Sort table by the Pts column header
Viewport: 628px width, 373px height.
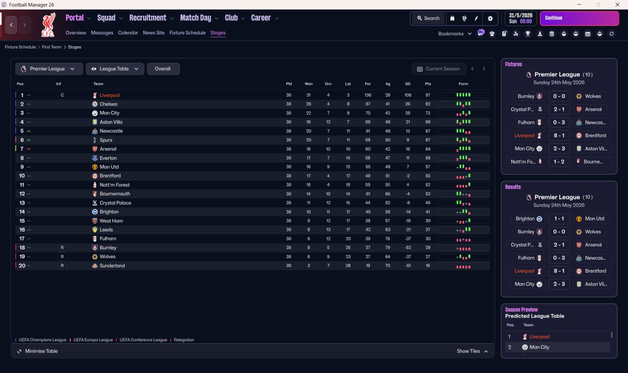[x=428, y=84]
